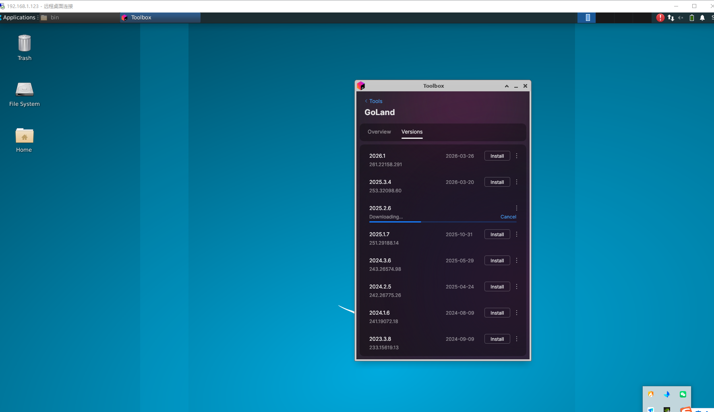Open the more options menu for 2026.1
Viewport: 714px width, 412px height.
[x=517, y=156]
